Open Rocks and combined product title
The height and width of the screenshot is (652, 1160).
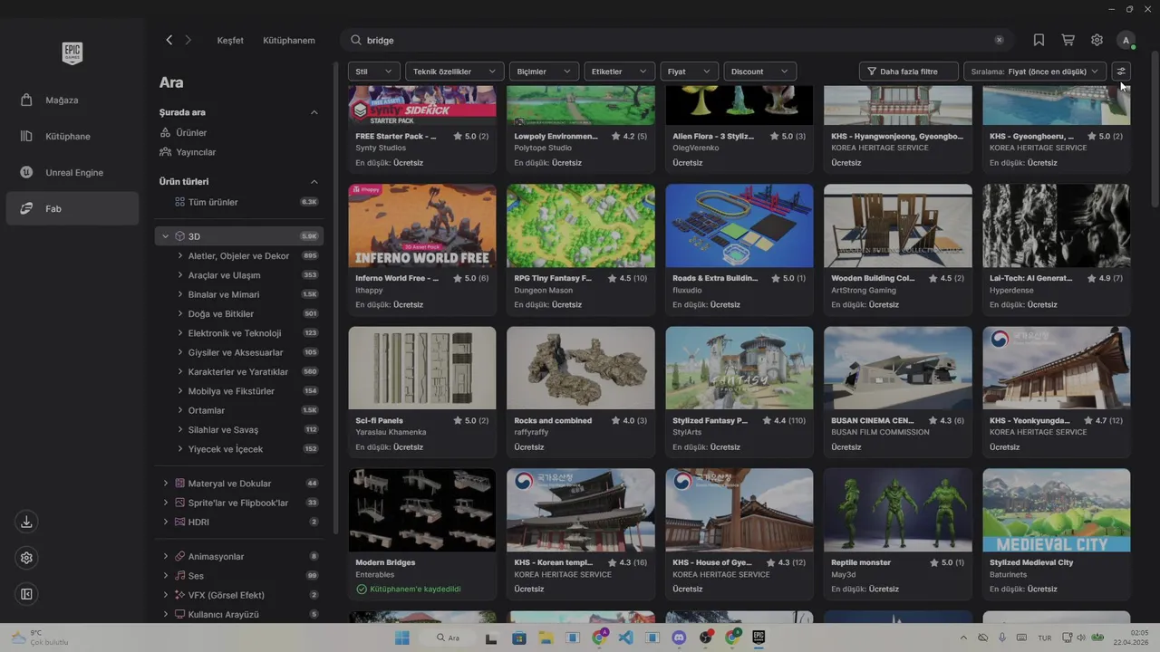(553, 420)
